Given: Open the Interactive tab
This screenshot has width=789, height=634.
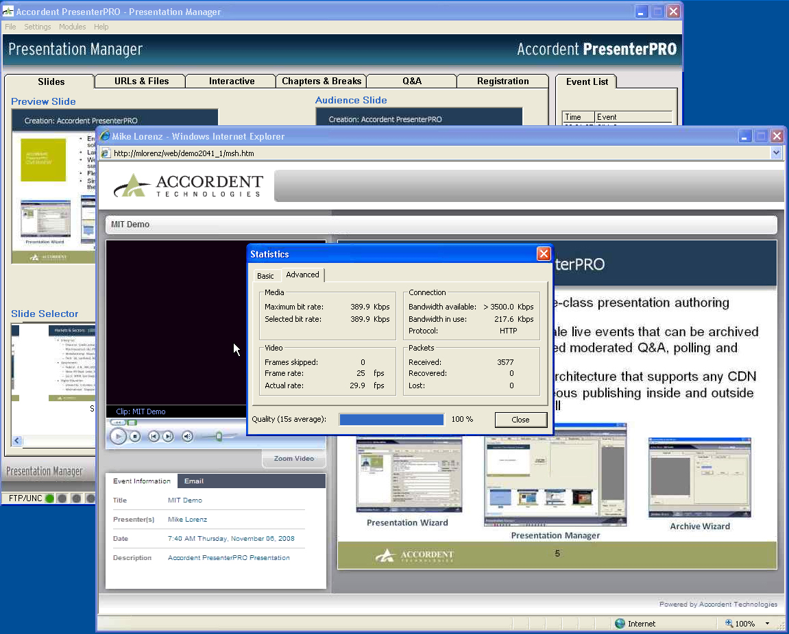Looking at the screenshot, I should pyautogui.click(x=232, y=81).
